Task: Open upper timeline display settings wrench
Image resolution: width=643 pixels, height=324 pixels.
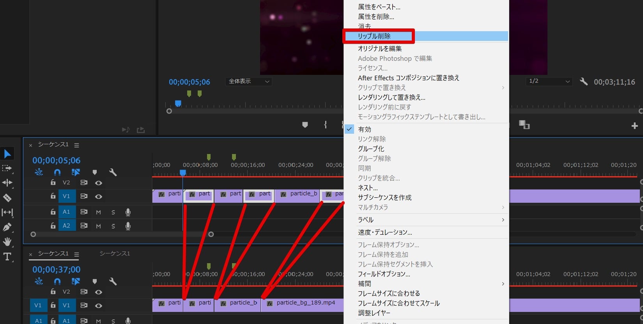Action: click(x=113, y=172)
